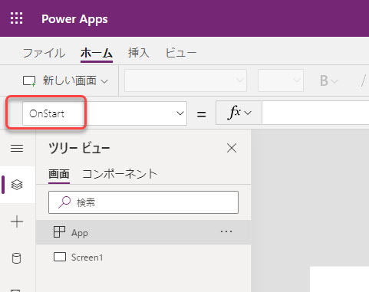
Task: Click into the formula bar input
Action: (315, 113)
